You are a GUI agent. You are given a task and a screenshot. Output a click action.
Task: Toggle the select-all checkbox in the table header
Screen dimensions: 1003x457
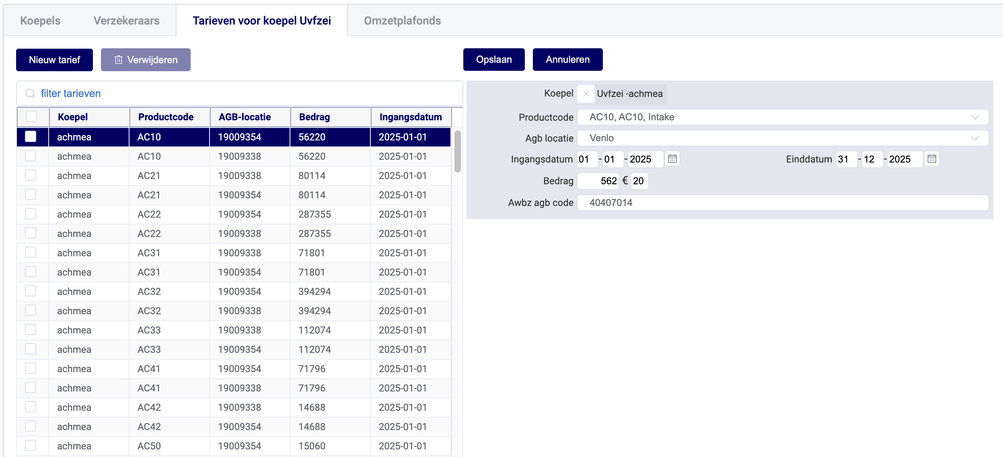tap(31, 117)
